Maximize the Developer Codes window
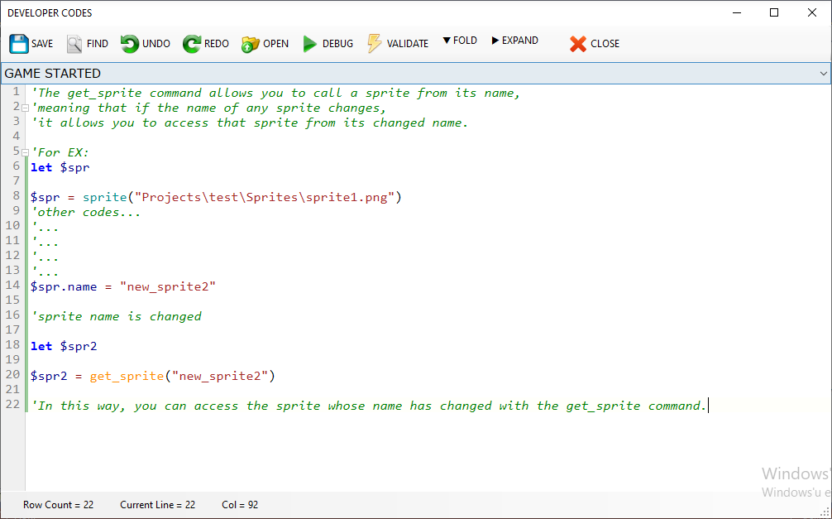Screen dimensions: 832x519 [774, 12]
